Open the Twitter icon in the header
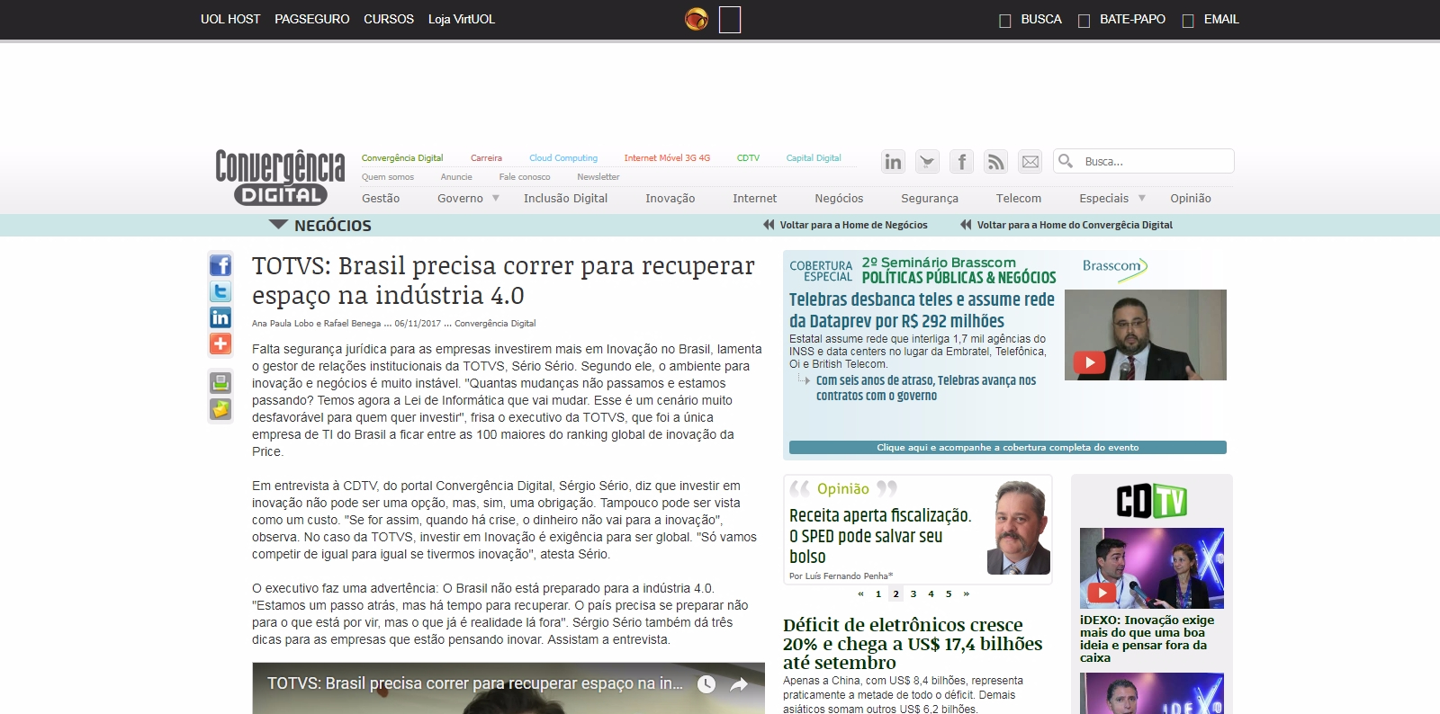The width and height of the screenshot is (1440, 714). [927, 162]
